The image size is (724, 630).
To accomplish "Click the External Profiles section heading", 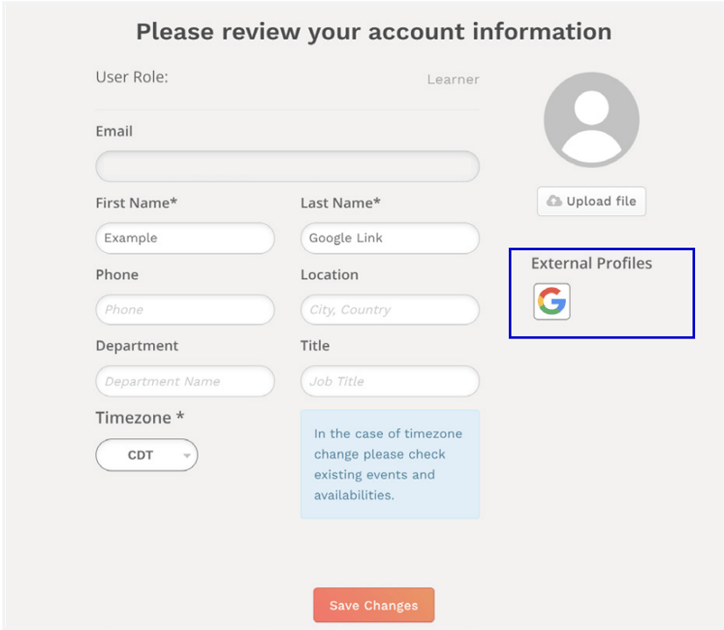I will tap(592, 262).
